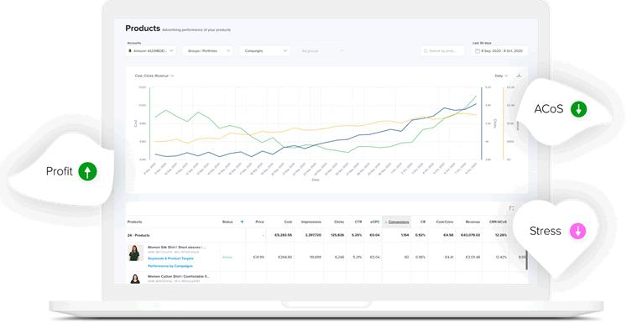The height and width of the screenshot is (324, 632).
Task: Click the Women Silk Shirt product thumbnail
Action: click(134, 253)
